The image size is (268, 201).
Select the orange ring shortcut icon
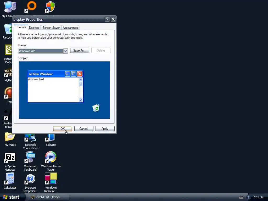[30, 7]
